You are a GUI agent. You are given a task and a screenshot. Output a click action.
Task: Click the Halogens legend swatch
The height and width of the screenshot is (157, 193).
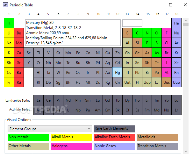(x=71, y=146)
